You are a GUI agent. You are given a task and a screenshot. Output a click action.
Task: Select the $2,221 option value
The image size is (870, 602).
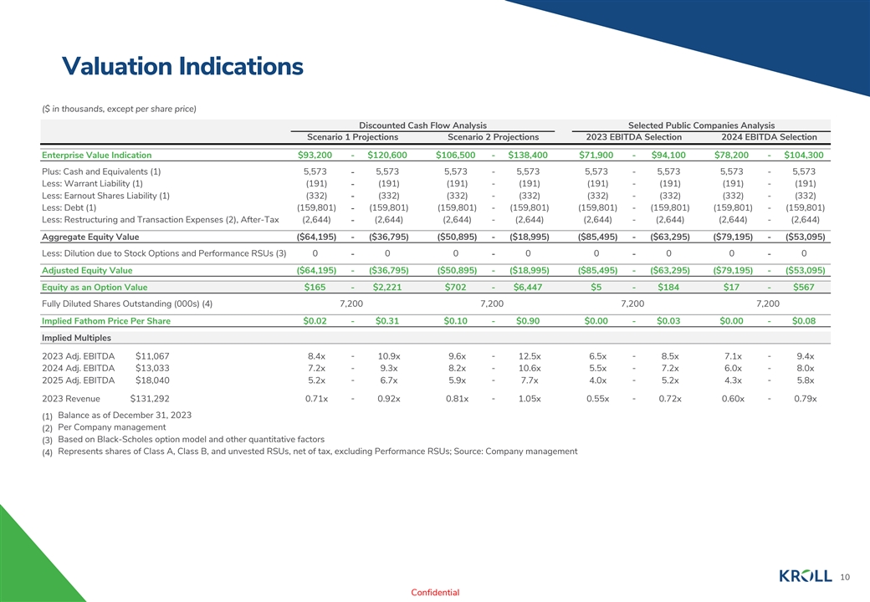[x=387, y=287]
